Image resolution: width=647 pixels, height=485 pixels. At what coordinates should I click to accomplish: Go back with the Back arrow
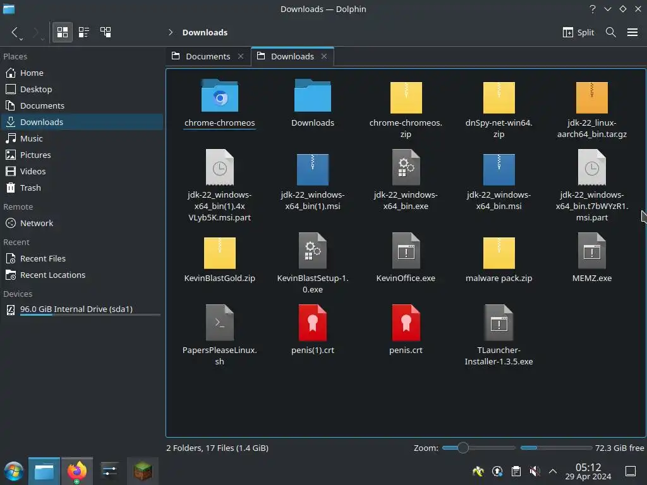(14, 32)
